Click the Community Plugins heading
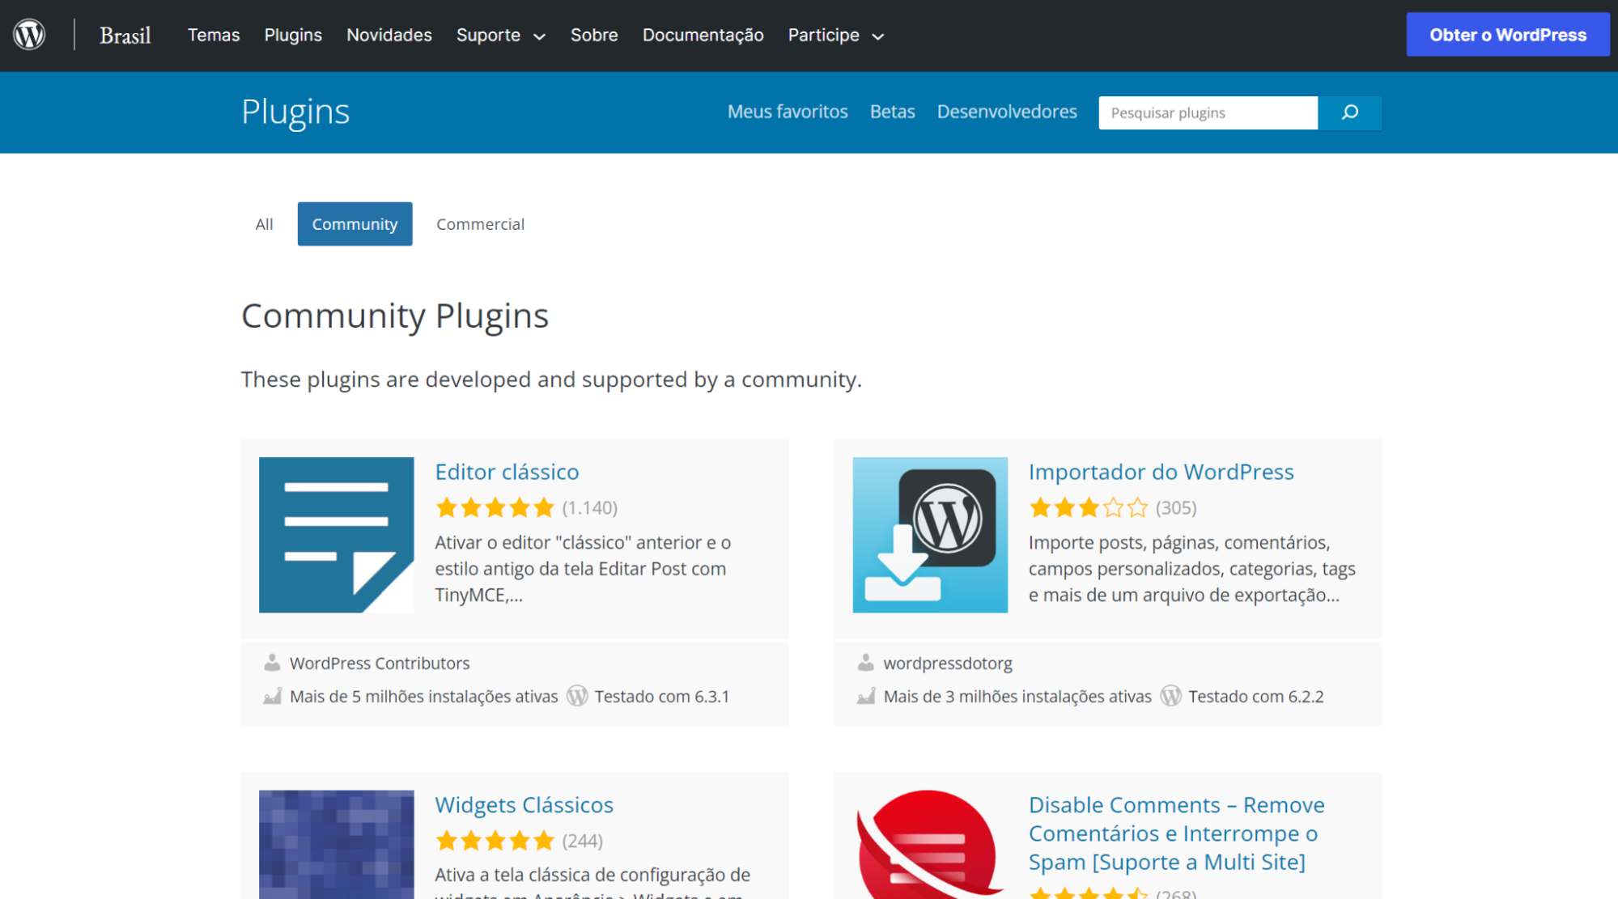This screenshot has height=899, width=1618. pyautogui.click(x=395, y=316)
